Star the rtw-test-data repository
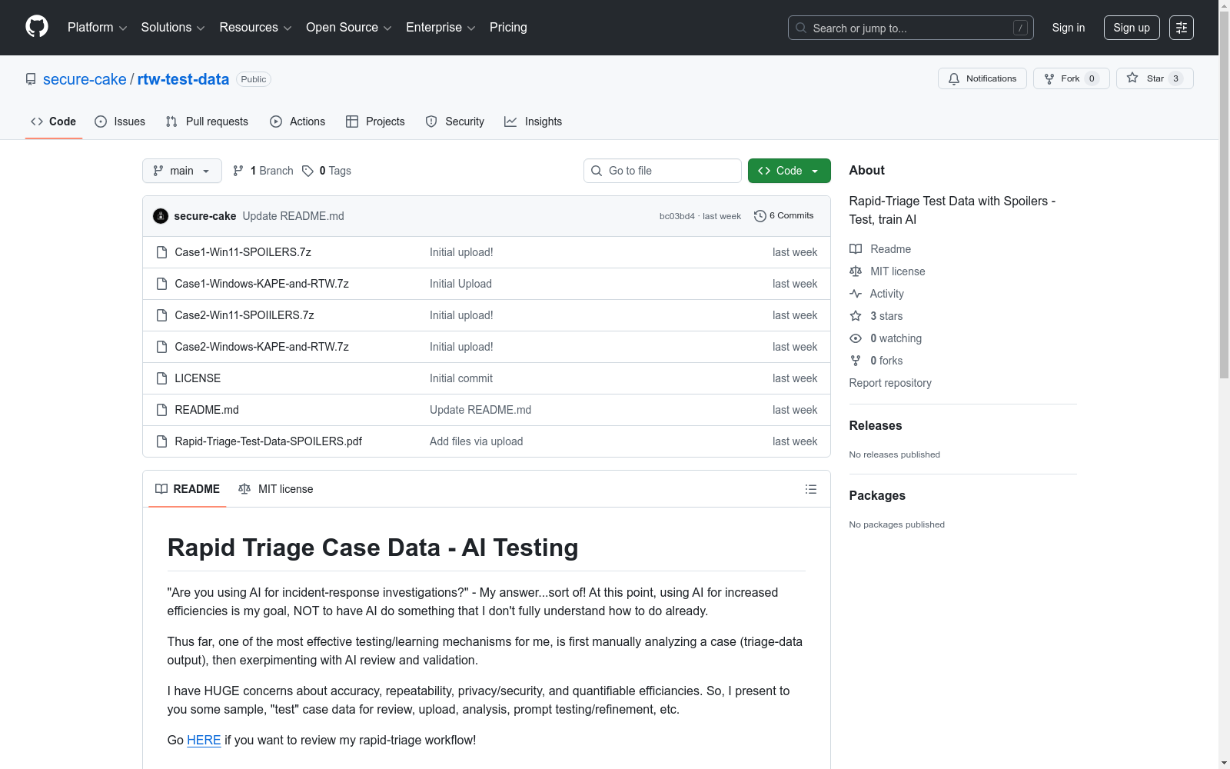 1154,78
